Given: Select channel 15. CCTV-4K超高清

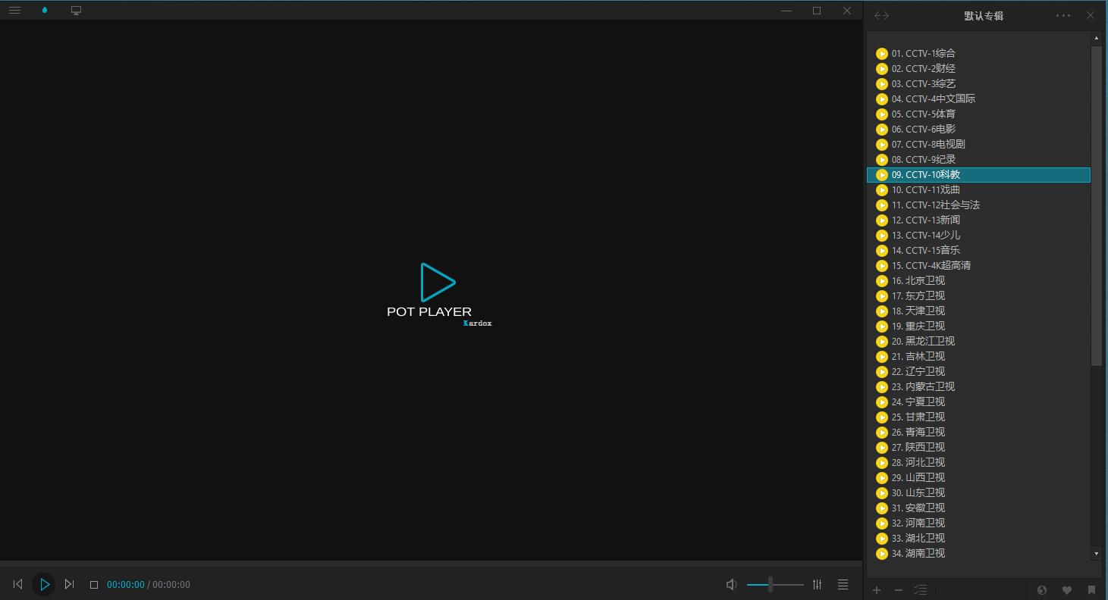Looking at the screenshot, I should [x=978, y=265].
